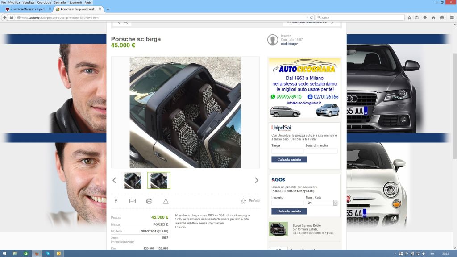Report the listing with the warning triangle

click(x=166, y=201)
